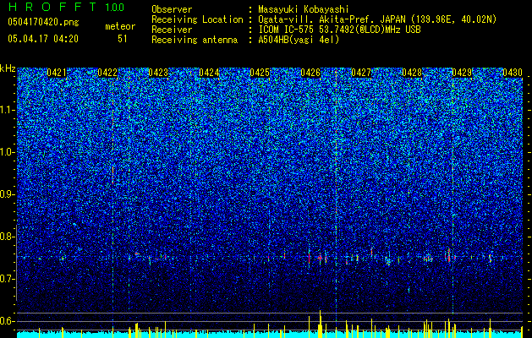Viewport: 532px width, 338px height.
Task: Click the Observer label
Action: pyautogui.click(x=172, y=9)
